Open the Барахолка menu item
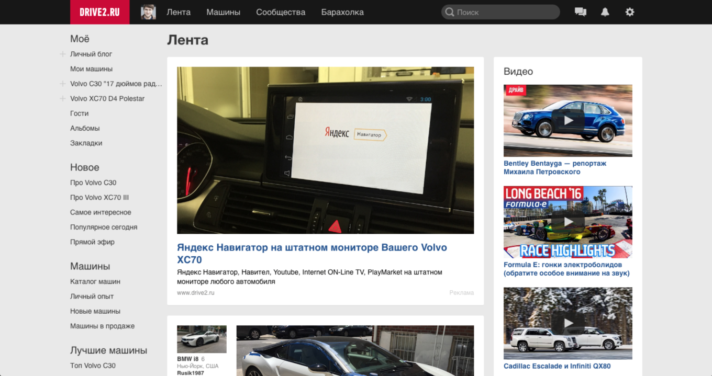The width and height of the screenshot is (712, 376). pos(342,12)
